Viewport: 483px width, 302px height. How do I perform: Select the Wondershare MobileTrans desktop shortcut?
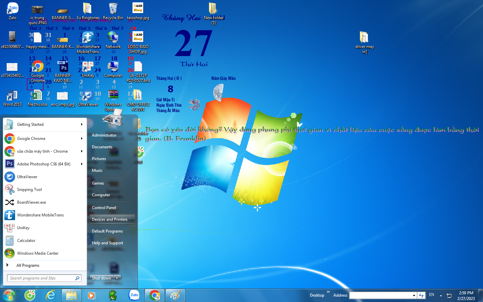click(x=88, y=42)
